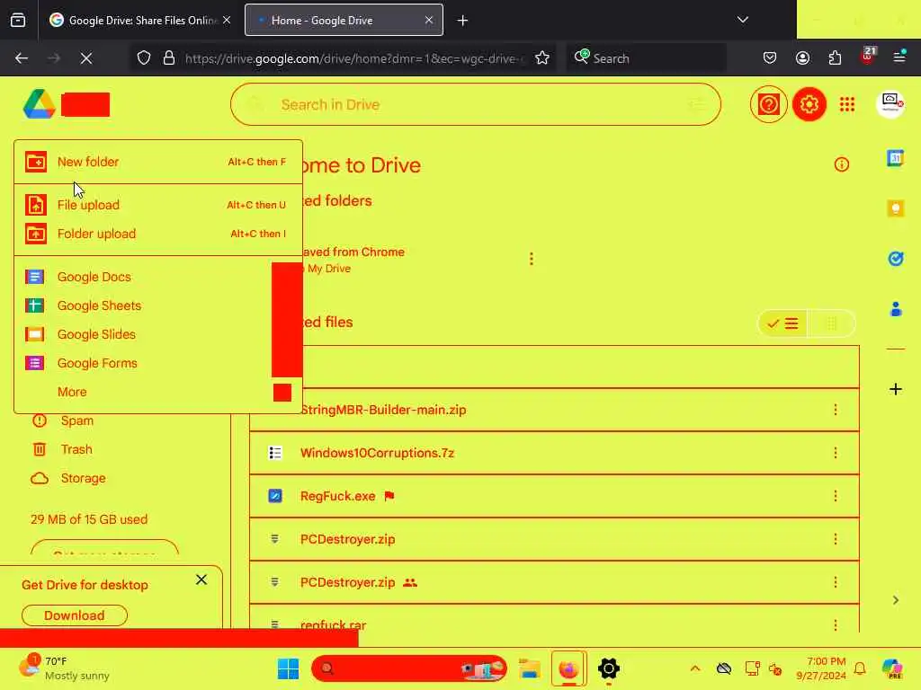Viewport: 921px width, 690px height.
Task: Create a new Google Slides presentation
Action: pyautogui.click(x=158, y=334)
